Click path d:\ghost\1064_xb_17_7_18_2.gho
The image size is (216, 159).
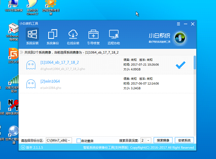point(63,69)
